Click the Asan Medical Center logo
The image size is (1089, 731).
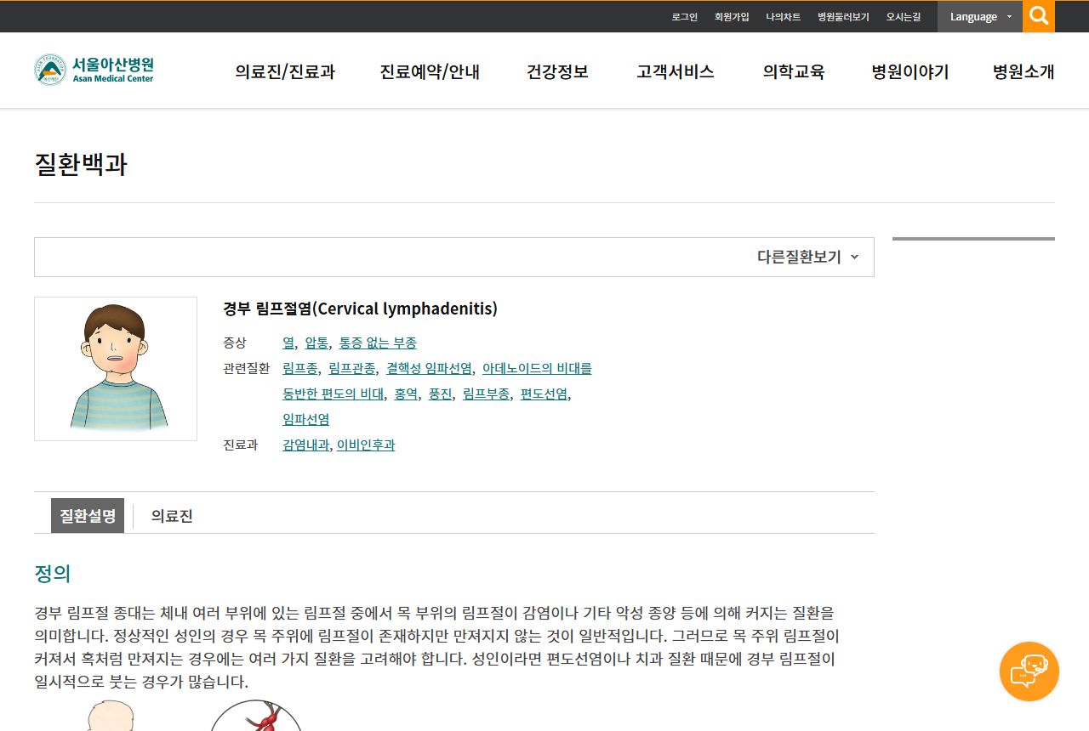[94, 70]
